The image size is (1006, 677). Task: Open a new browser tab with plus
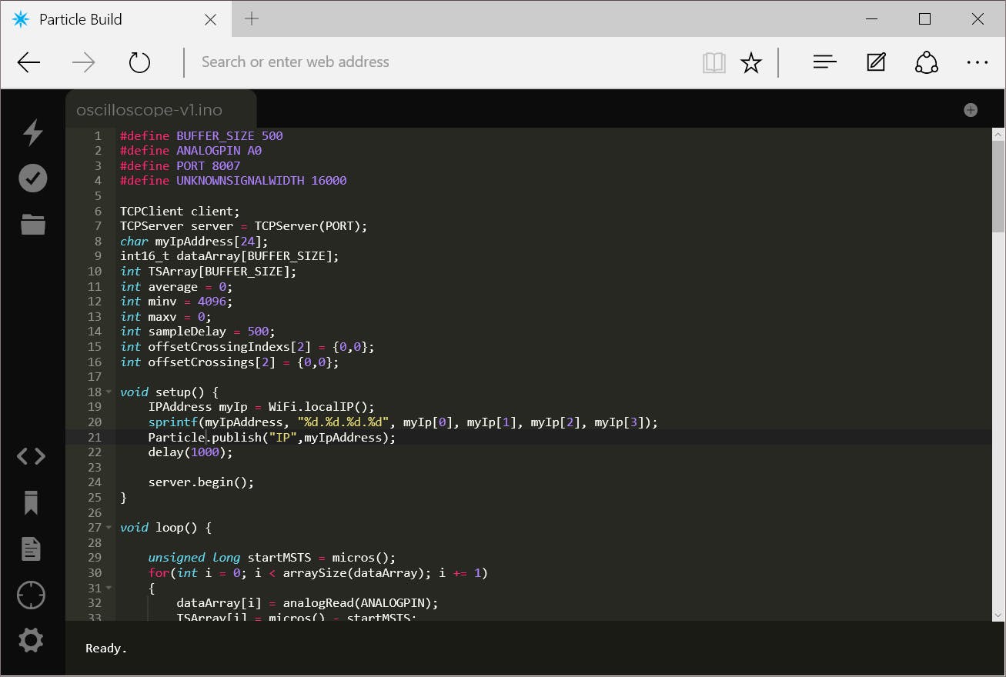(x=252, y=19)
